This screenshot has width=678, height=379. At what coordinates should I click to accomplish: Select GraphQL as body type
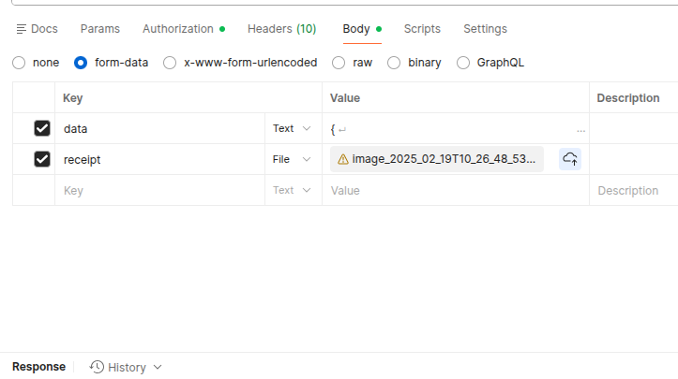pyautogui.click(x=463, y=63)
